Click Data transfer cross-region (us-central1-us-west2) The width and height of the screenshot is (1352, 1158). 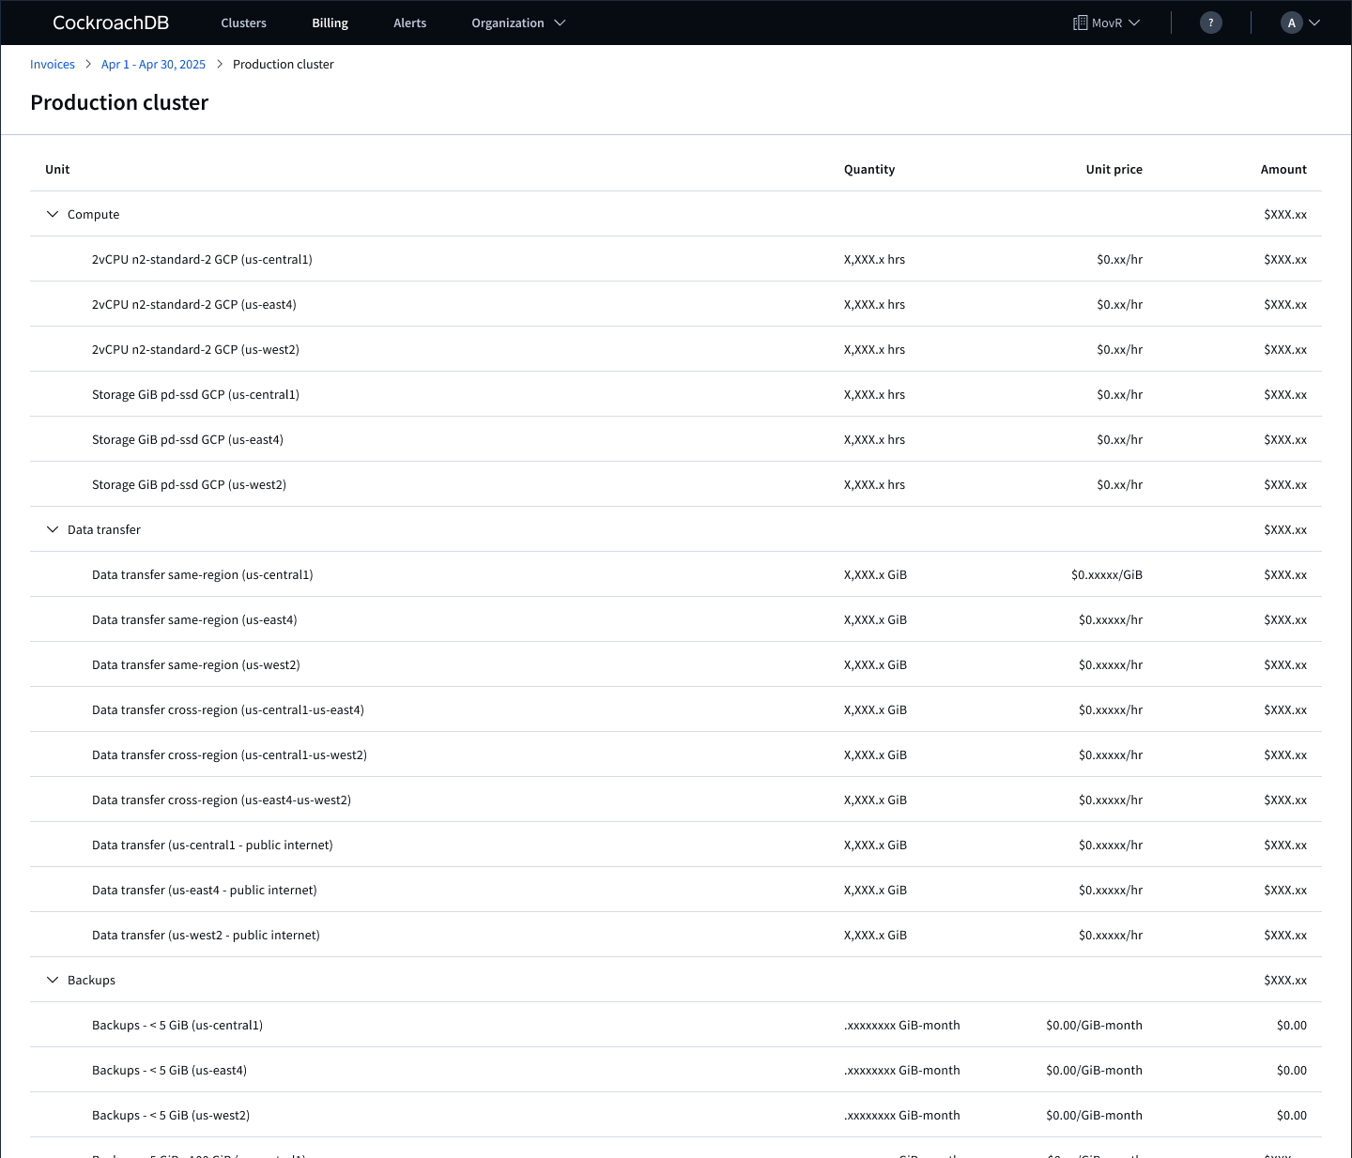229,754
